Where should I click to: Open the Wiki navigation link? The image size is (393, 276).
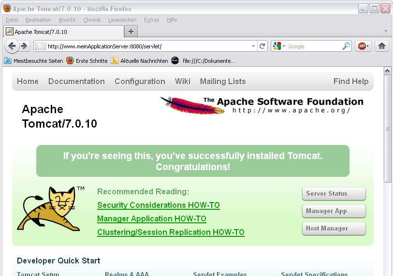click(182, 81)
